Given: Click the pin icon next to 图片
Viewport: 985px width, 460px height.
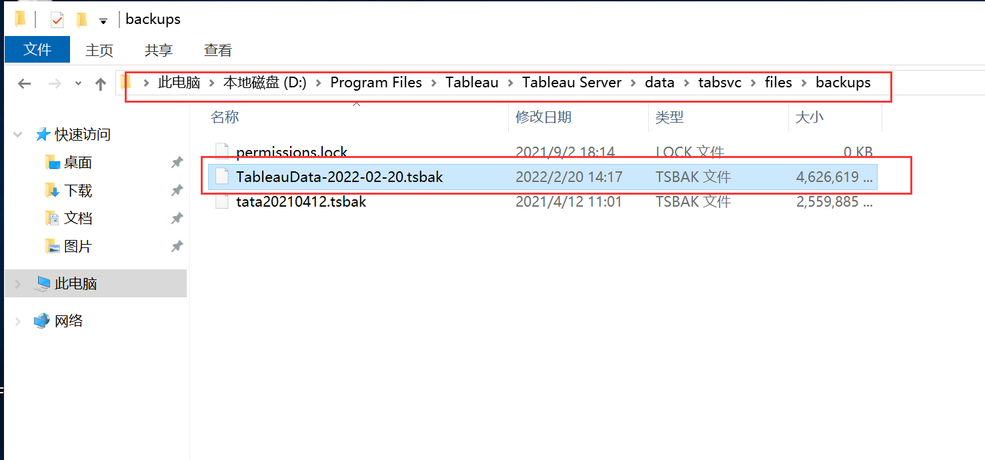Looking at the screenshot, I should click(177, 247).
